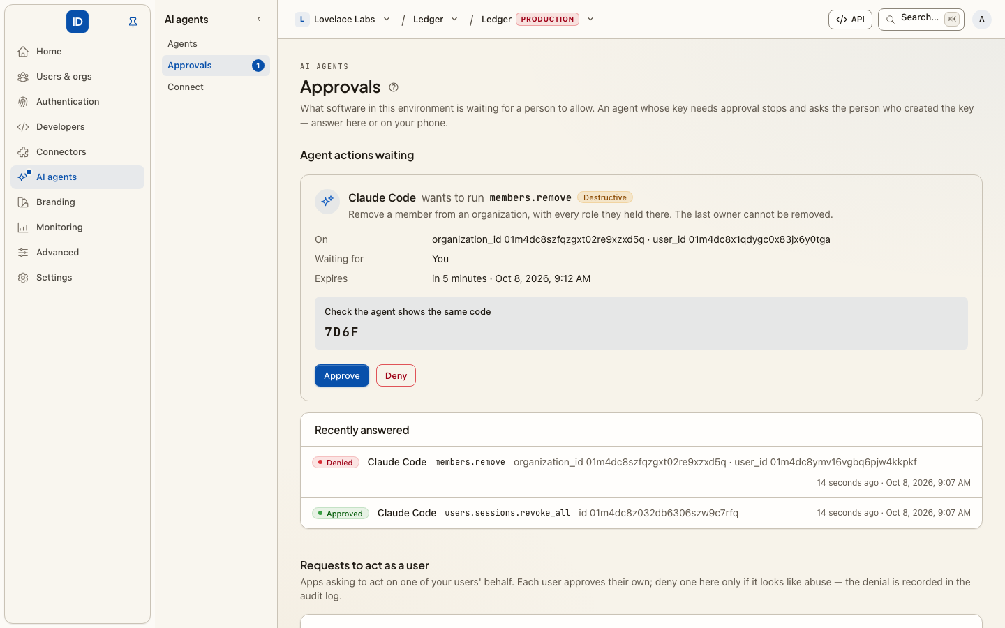The width and height of the screenshot is (1005, 628).
Task: Click the Claude Code agent sparkle icon
Action: (x=327, y=202)
